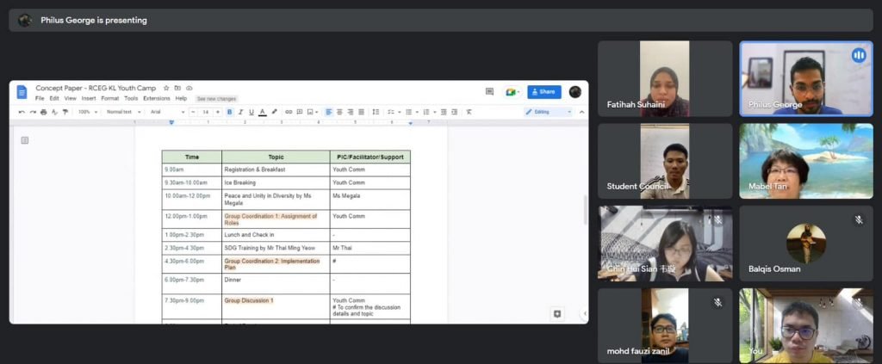Image resolution: width=882 pixels, height=364 pixels.
Task: Toggle italic formatting
Action: coord(240,112)
